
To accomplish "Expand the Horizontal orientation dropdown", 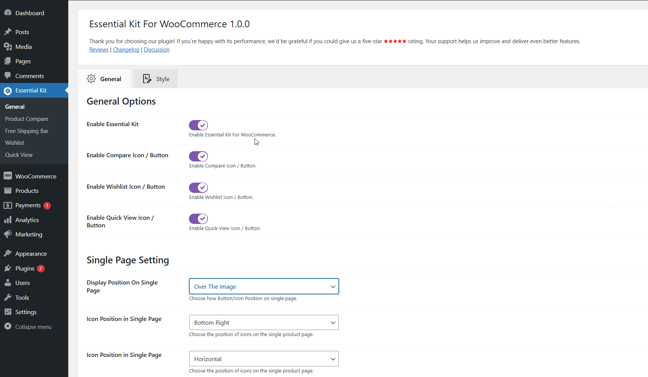I will click(x=264, y=359).
